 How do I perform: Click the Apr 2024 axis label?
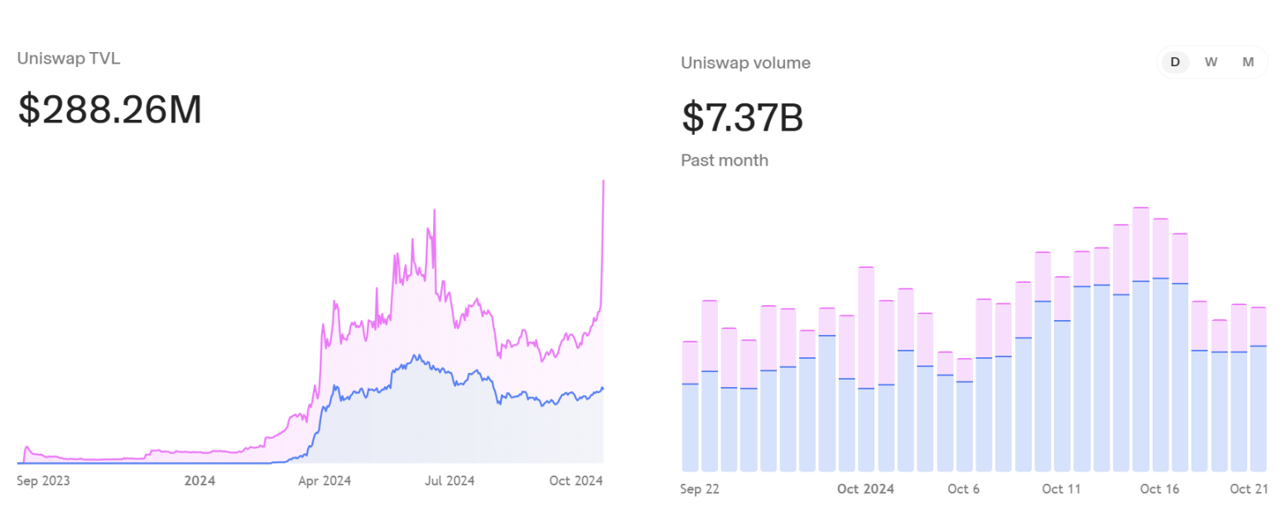[x=324, y=480]
